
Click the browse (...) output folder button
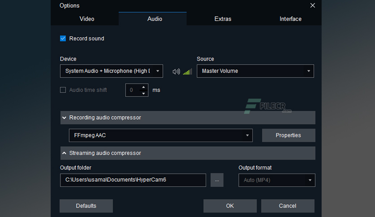point(217,180)
